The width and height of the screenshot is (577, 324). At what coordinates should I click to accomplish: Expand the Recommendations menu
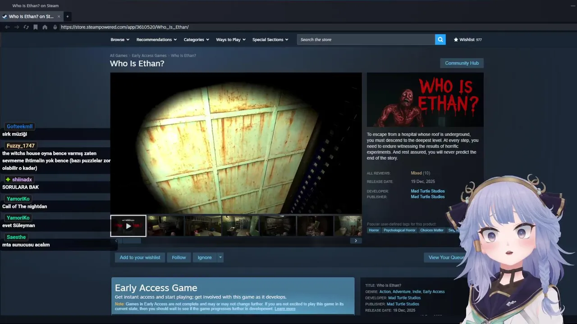156,40
